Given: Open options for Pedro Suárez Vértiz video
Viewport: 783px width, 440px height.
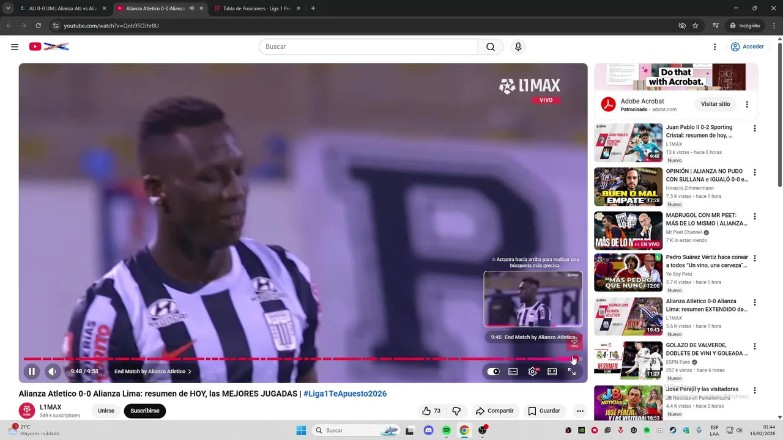Looking at the screenshot, I should [754, 258].
